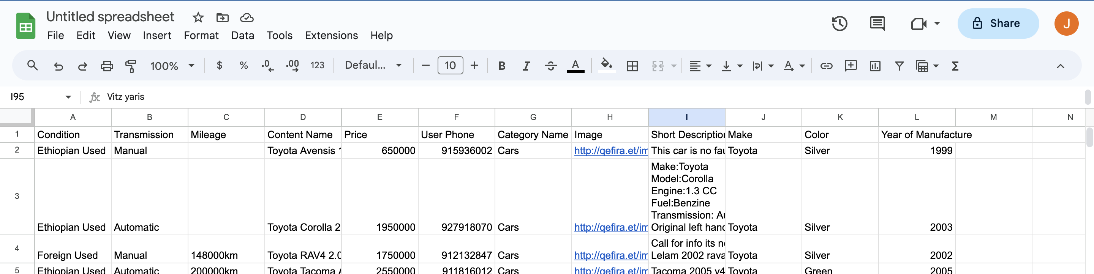Undo the last action

58,66
